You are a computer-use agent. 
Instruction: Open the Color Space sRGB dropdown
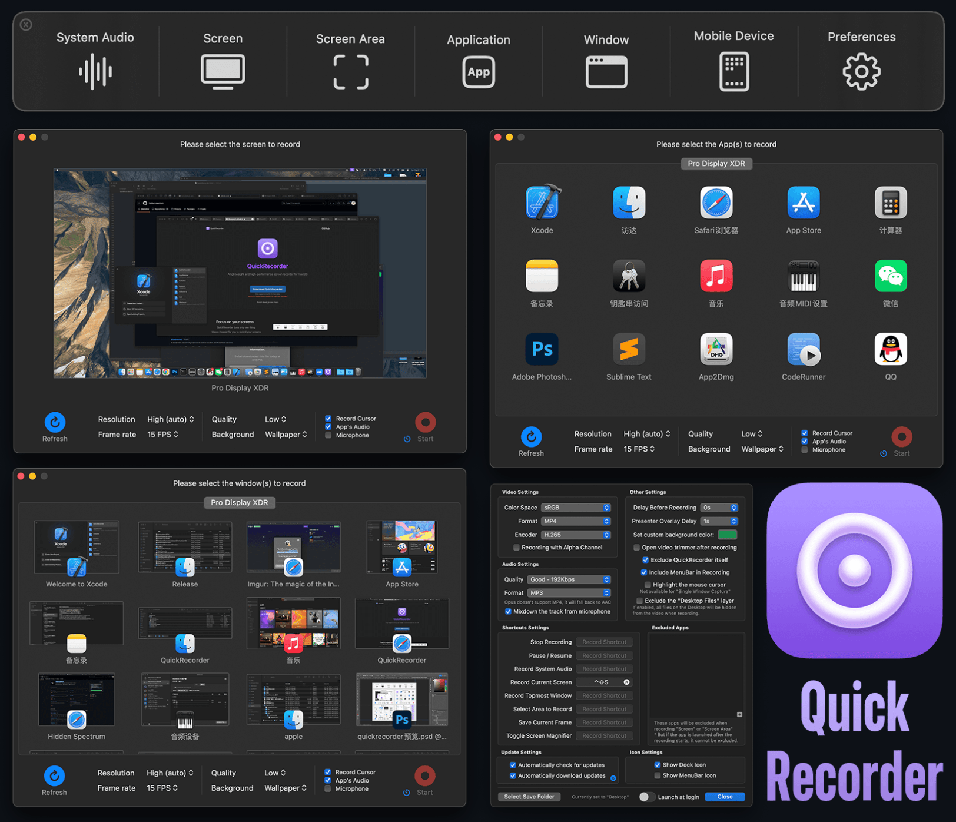tap(576, 508)
